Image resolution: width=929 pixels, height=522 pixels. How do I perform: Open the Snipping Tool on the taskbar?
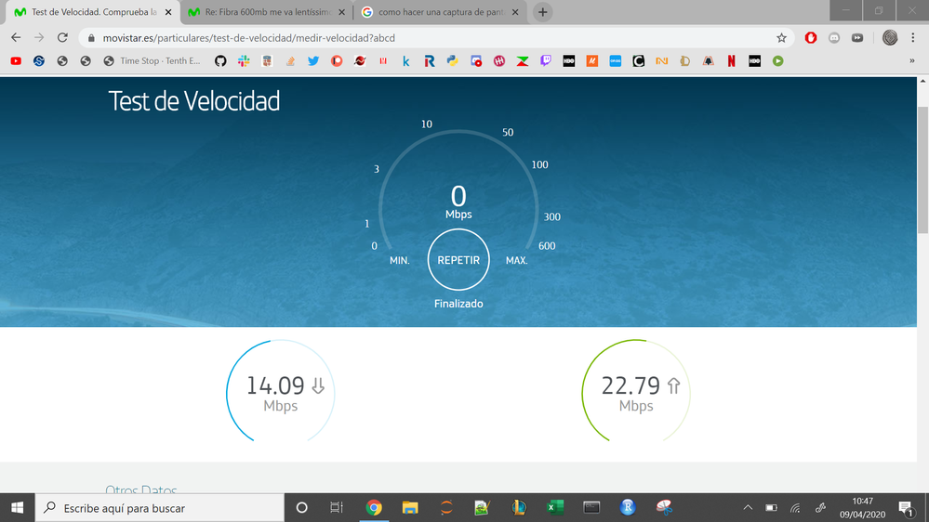pos(664,508)
